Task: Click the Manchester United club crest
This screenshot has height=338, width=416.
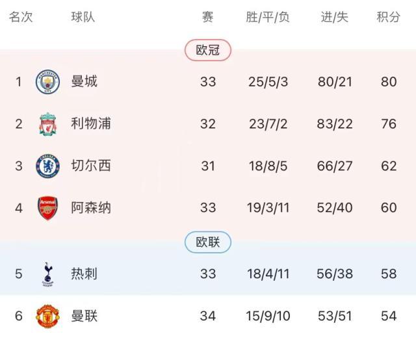Action: pos(47,316)
